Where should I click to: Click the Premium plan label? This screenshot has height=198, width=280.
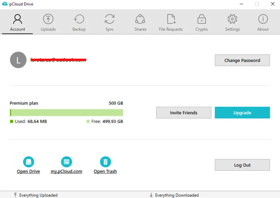[24, 103]
